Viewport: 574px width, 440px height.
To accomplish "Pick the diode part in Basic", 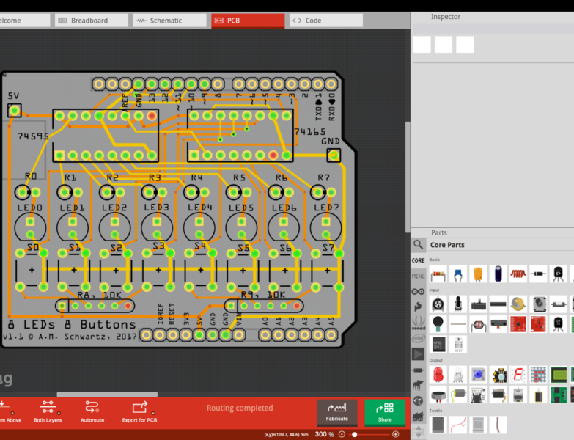I will pyautogui.click(x=538, y=274).
